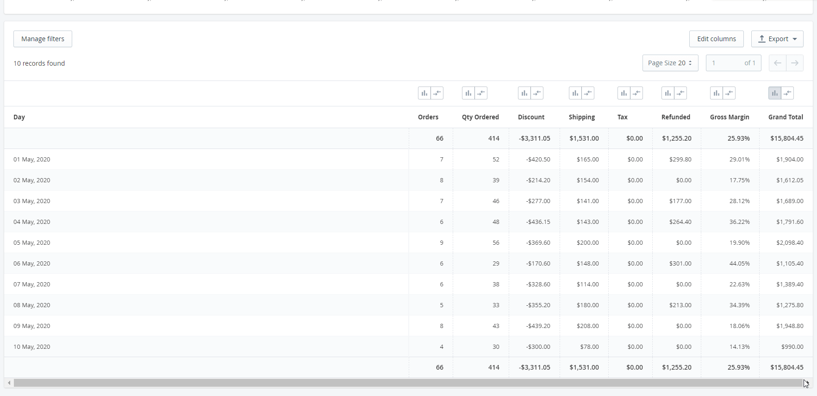The height and width of the screenshot is (396, 817).
Task: Toggle compare arrows icon above Orders column
Action: [x=437, y=93]
